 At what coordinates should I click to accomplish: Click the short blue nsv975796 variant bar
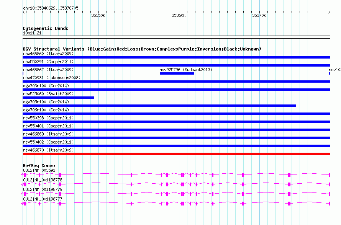[177, 73]
